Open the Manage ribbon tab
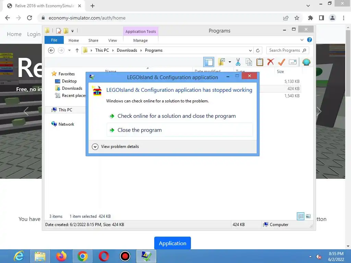The image size is (351, 263). coord(141,40)
